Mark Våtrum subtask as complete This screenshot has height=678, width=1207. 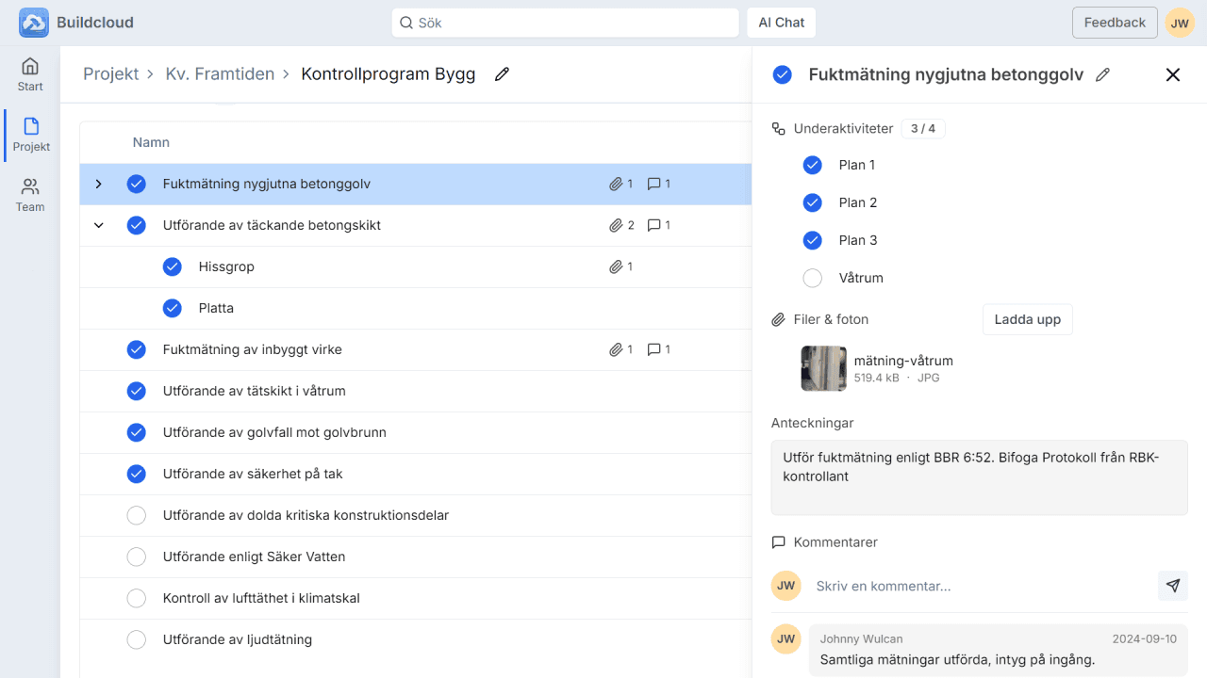point(812,278)
